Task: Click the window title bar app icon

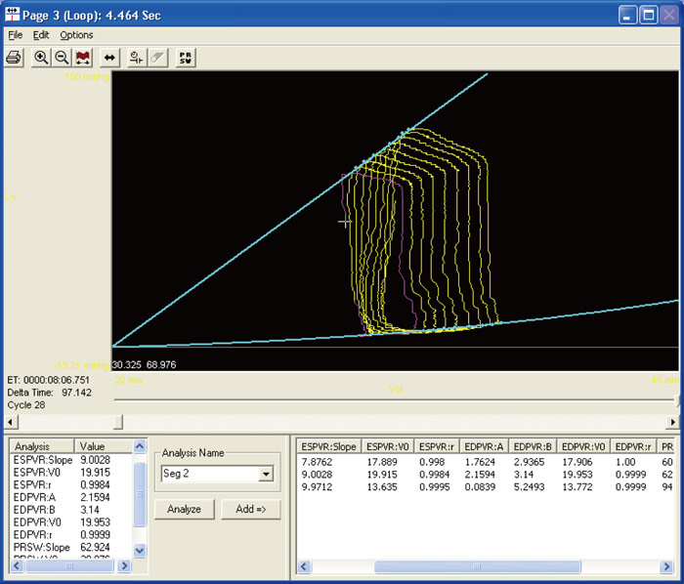Action: point(12,15)
